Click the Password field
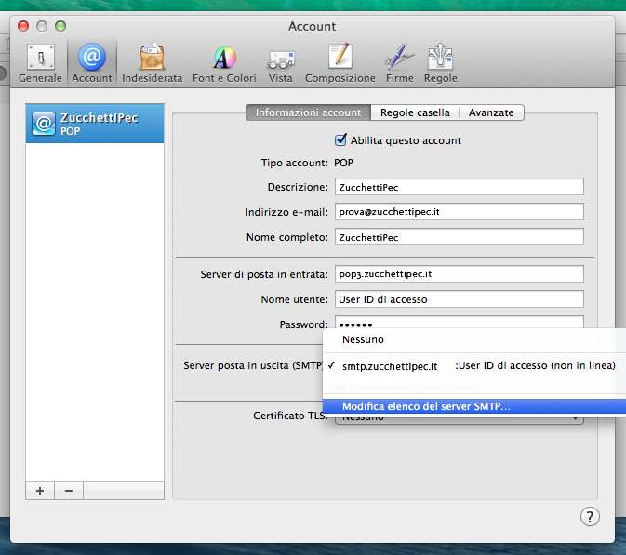 tap(460, 322)
